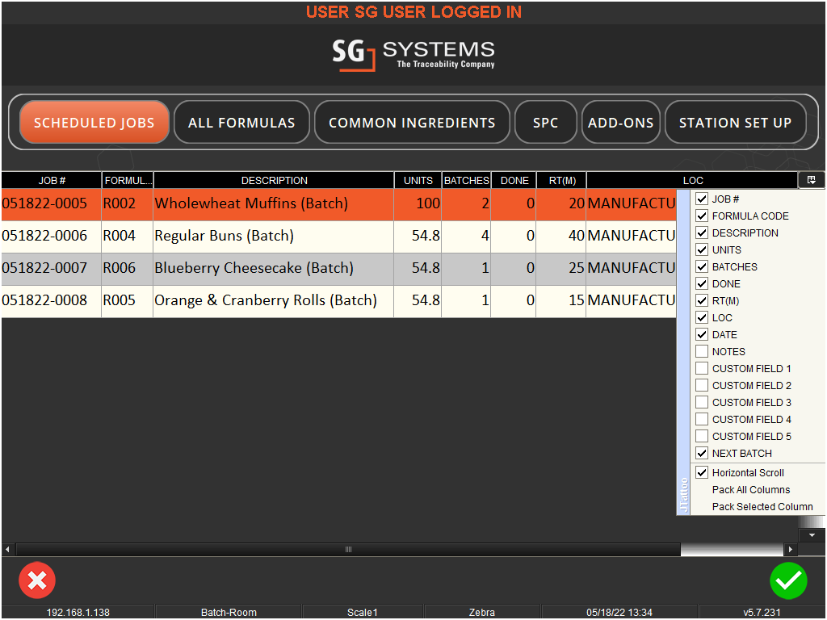Select job 051822-0005 row
The width and height of the screenshot is (827, 620).
tap(338, 204)
